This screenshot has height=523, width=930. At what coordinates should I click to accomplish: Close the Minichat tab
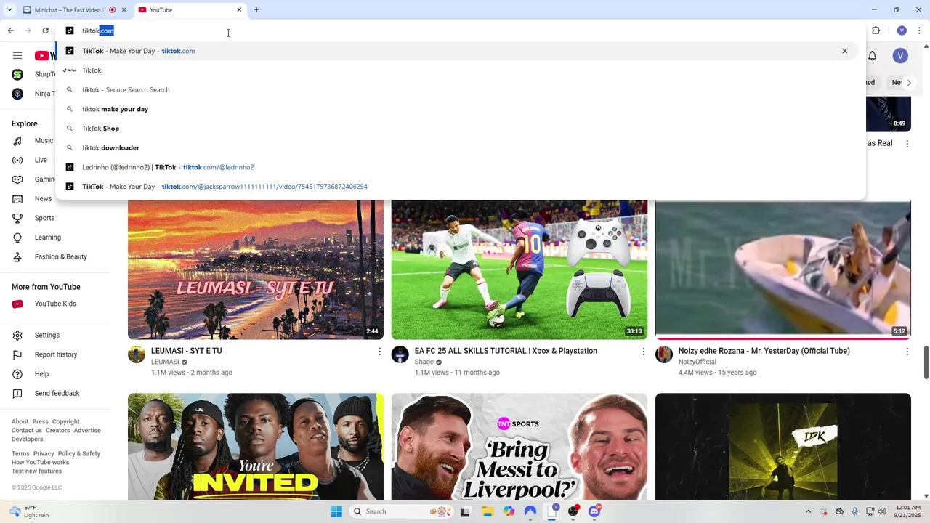124,10
